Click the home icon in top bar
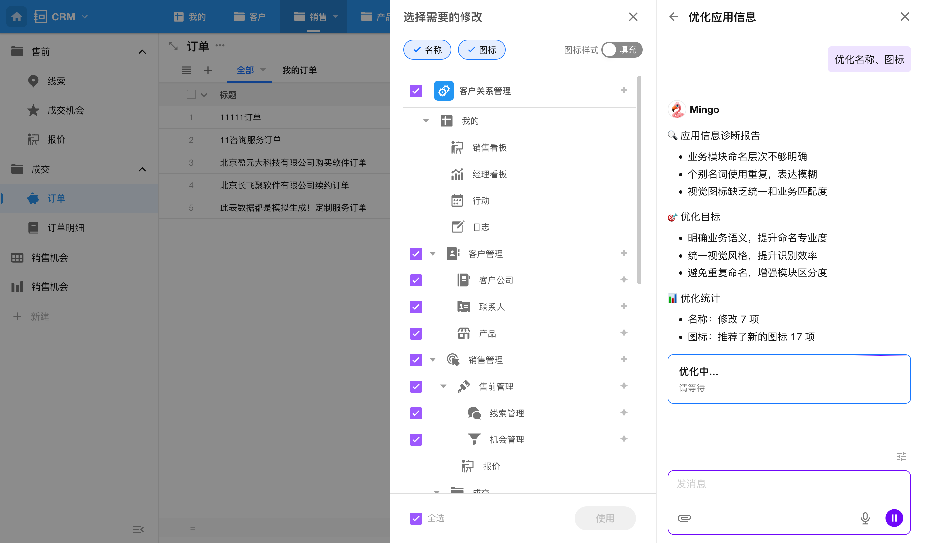This screenshot has height=543, width=925. click(x=17, y=17)
